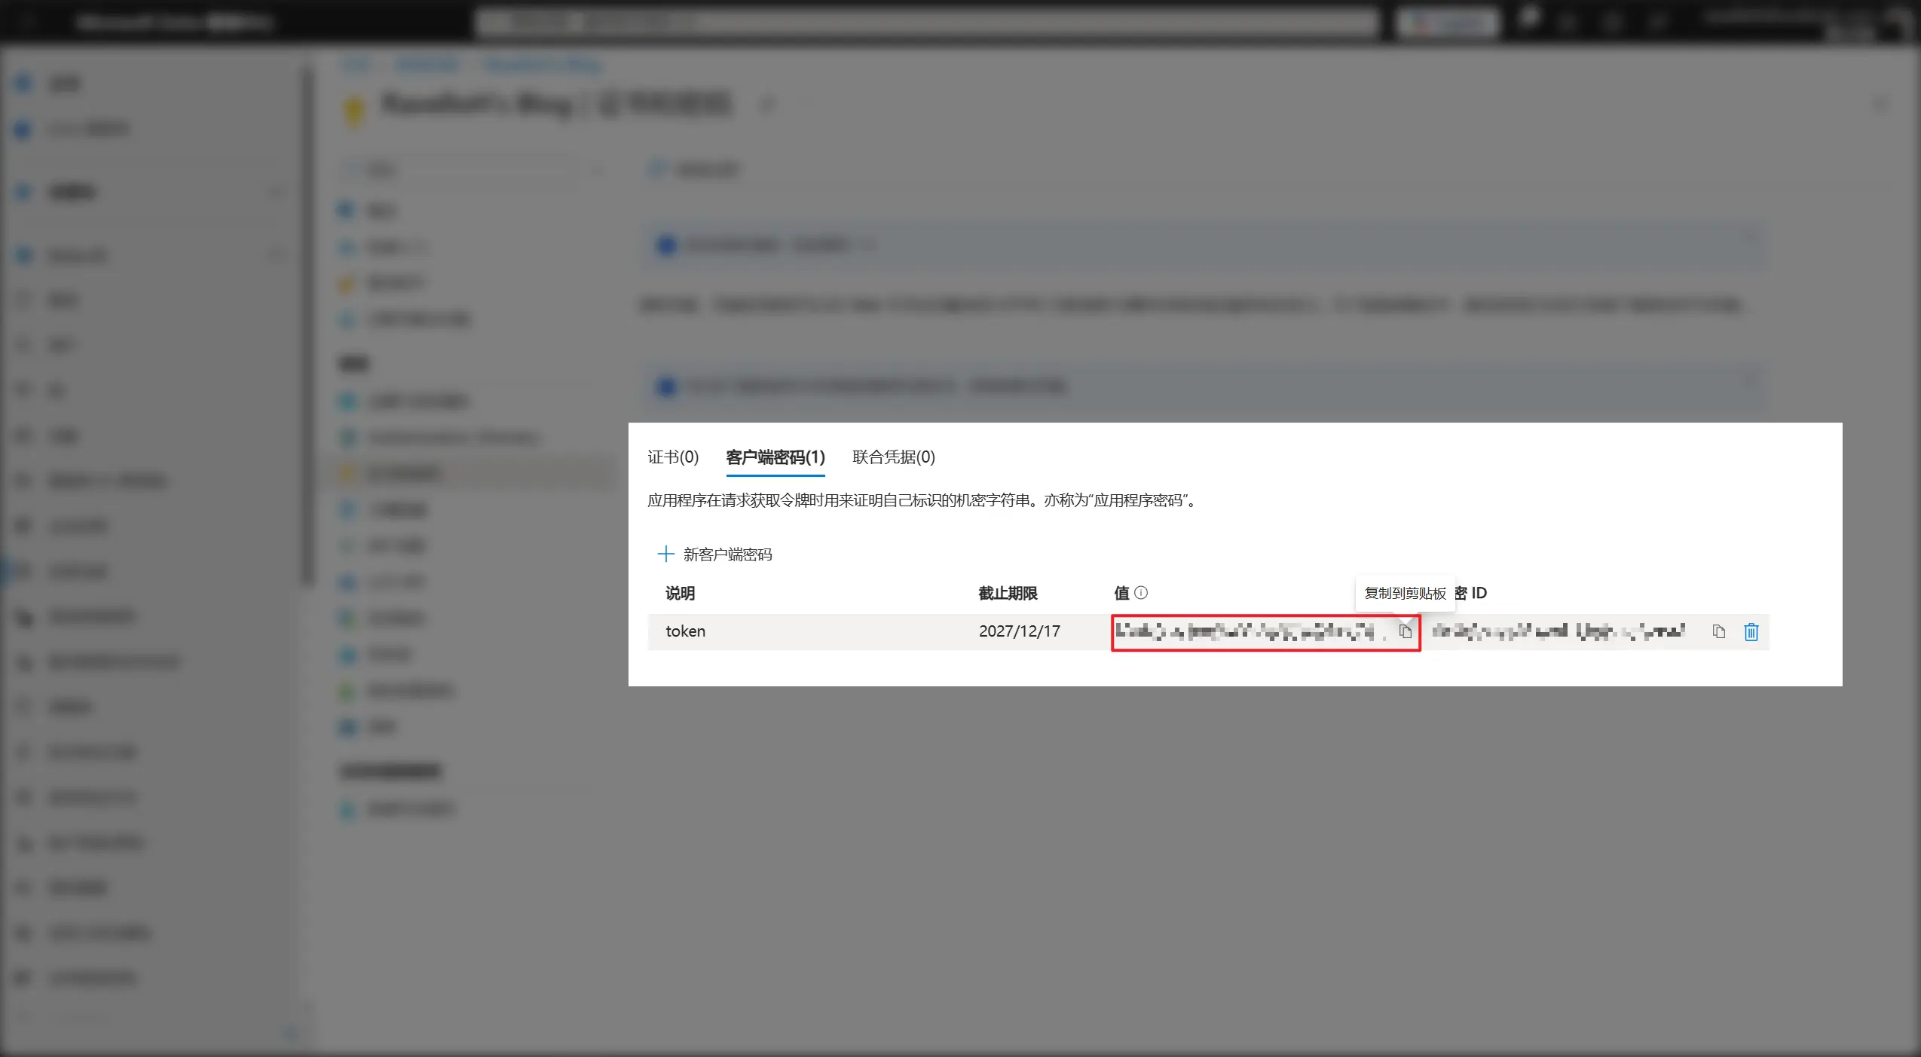The image size is (1921, 1057).
Task: Select the 客户端密码(1) tab
Action: click(775, 457)
